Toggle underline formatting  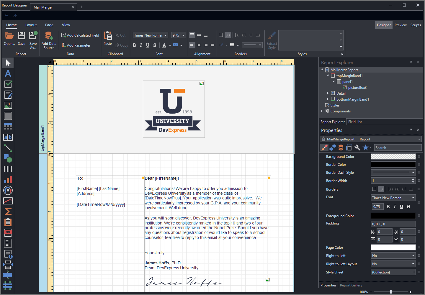148,45
